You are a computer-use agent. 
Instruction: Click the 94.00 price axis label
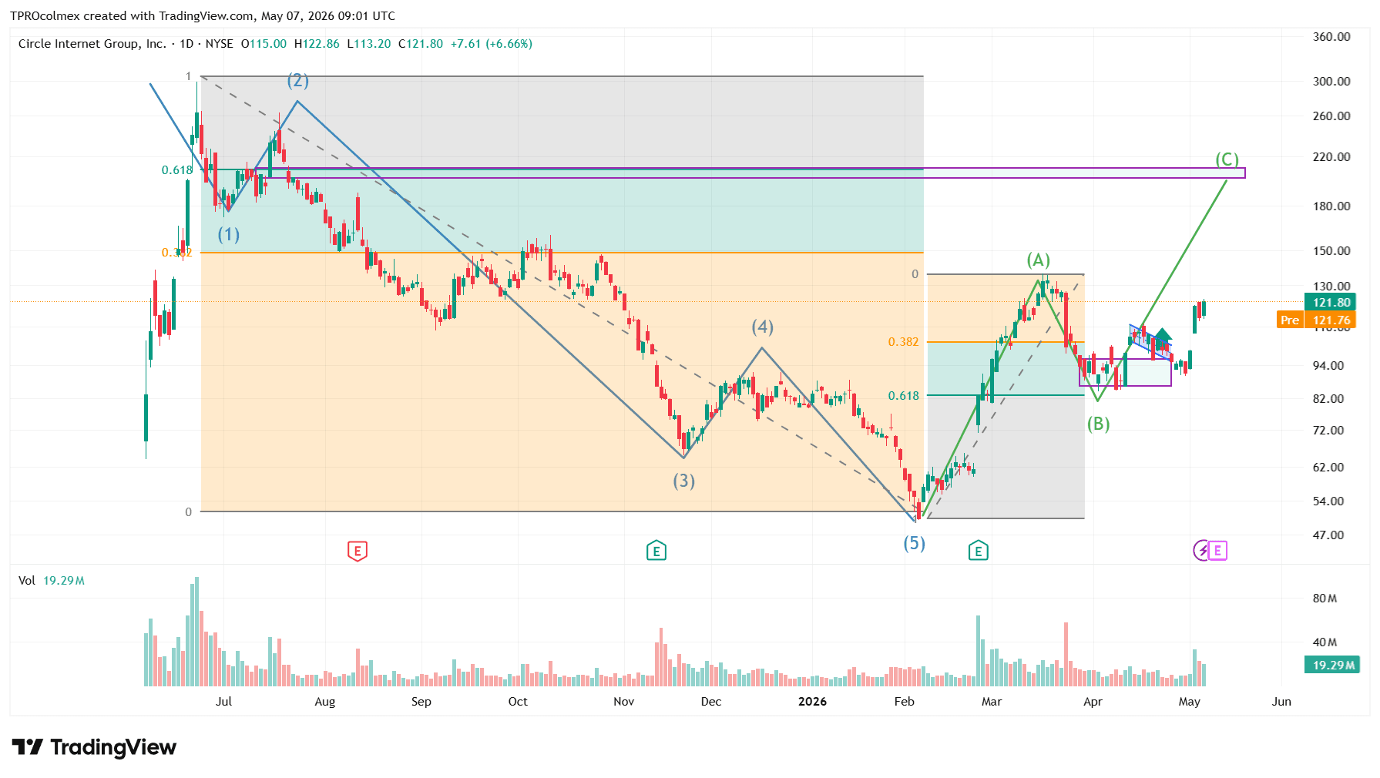[x=1328, y=366]
